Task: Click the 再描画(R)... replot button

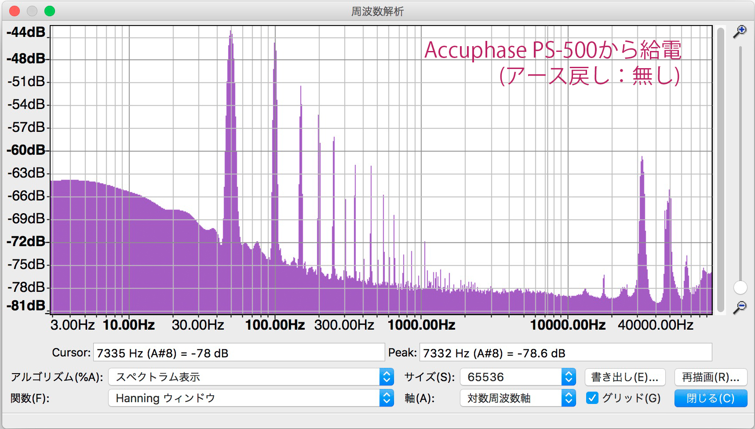Action: coord(711,377)
